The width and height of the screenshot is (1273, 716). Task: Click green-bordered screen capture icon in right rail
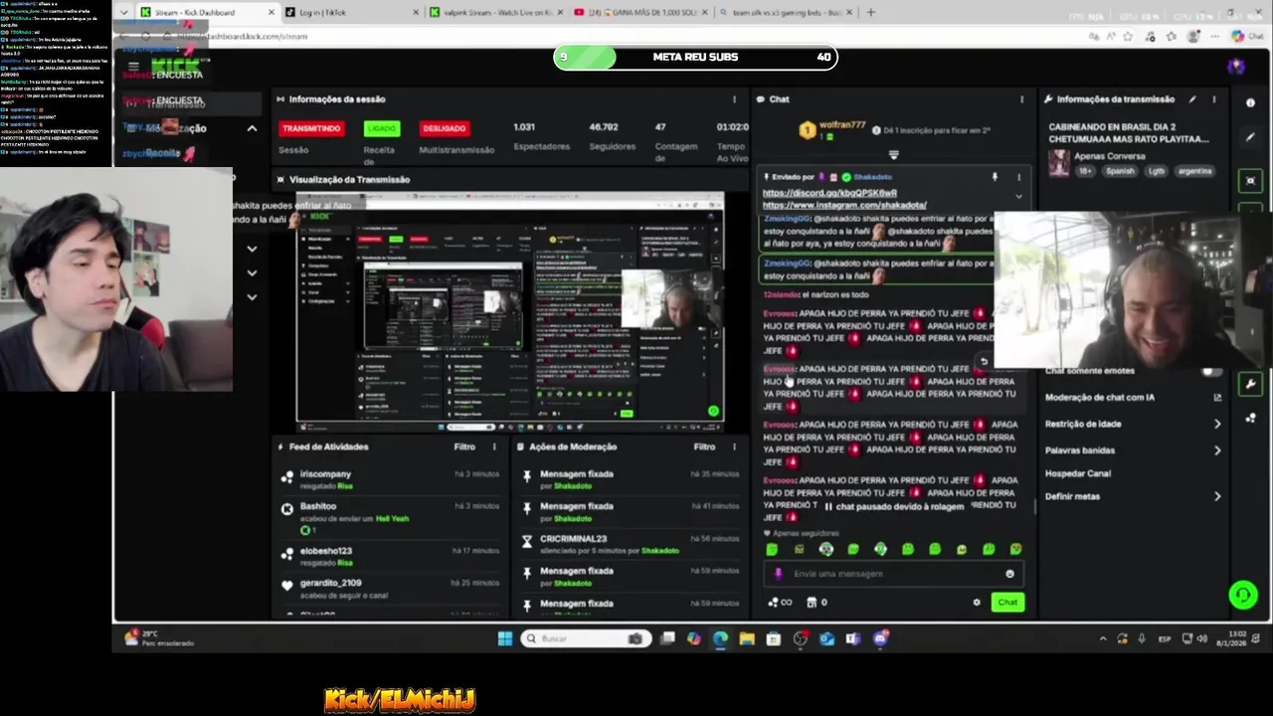[x=1250, y=180]
